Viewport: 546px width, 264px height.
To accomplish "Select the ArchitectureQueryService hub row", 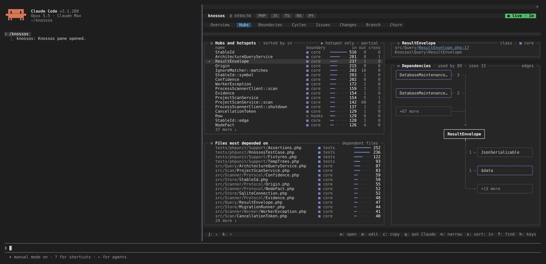I will [294, 57].
